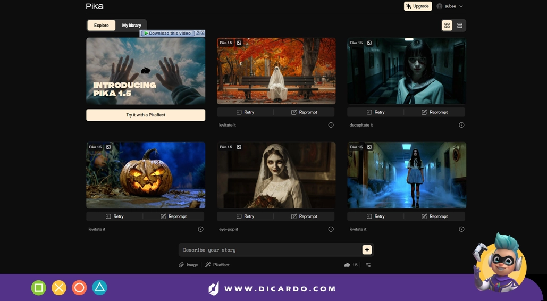
Task: Click image icon on decapitate it thumbnail
Action: tap(369, 43)
